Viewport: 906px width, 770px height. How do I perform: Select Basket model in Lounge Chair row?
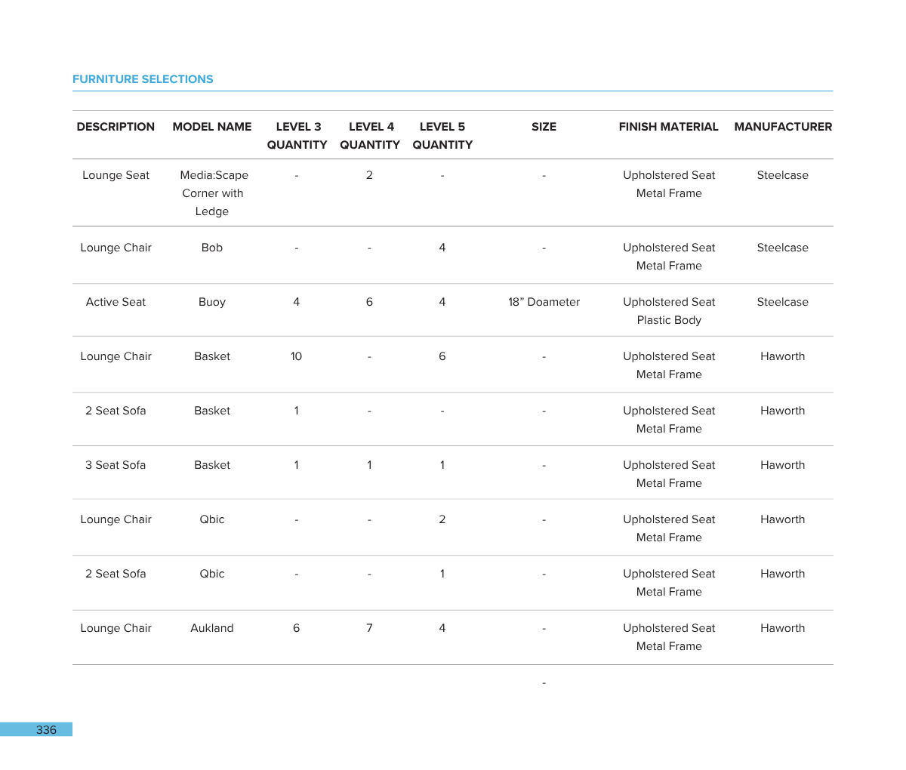point(212,356)
